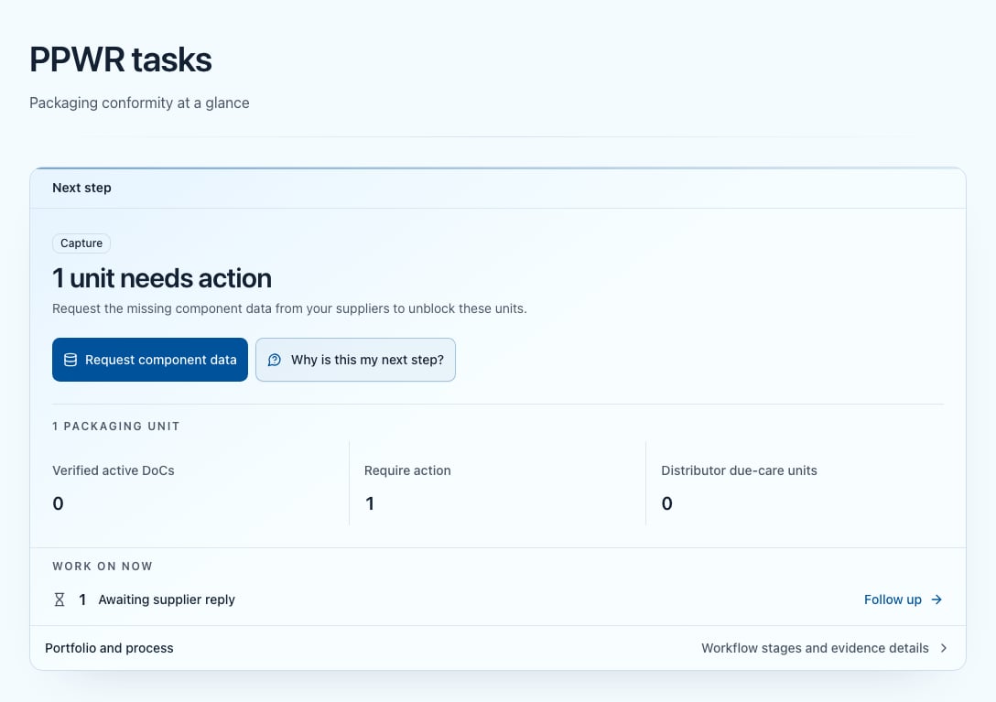
Task: Click the Verified active DoCs label
Action: tap(114, 470)
